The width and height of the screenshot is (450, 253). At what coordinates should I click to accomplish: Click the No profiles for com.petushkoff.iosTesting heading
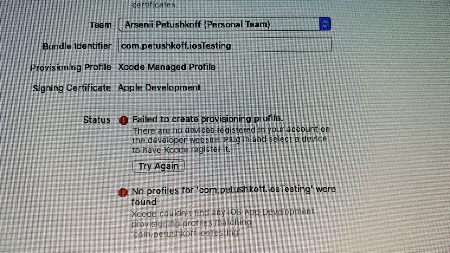(x=234, y=195)
